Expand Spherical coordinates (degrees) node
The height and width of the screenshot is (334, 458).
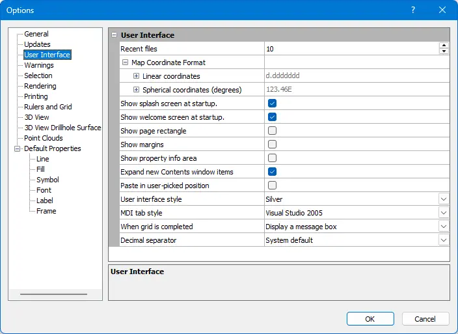point(136,90)
